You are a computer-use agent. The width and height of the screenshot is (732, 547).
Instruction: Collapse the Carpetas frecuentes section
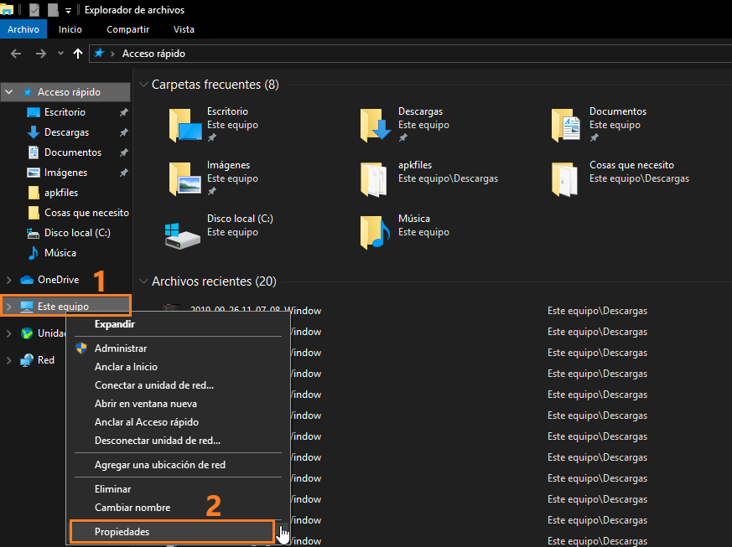(144, 85)
